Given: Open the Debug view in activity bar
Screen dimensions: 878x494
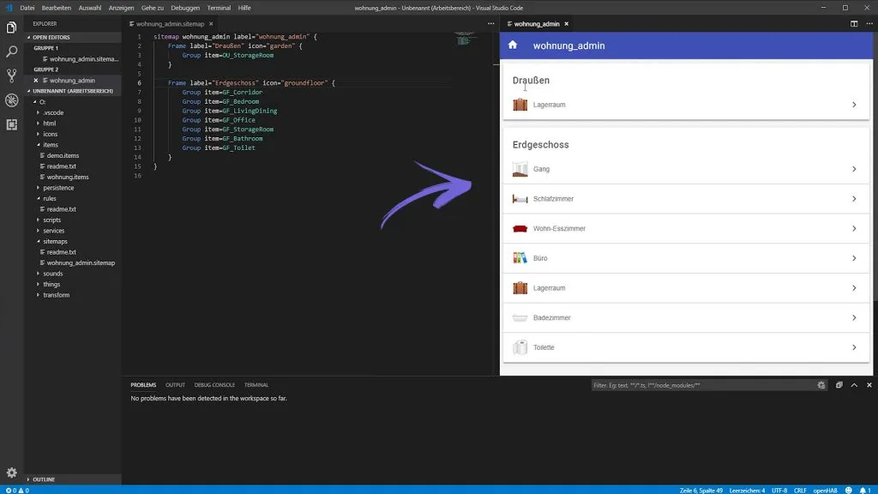Looking at the screenshot, I should pos(11,100).
